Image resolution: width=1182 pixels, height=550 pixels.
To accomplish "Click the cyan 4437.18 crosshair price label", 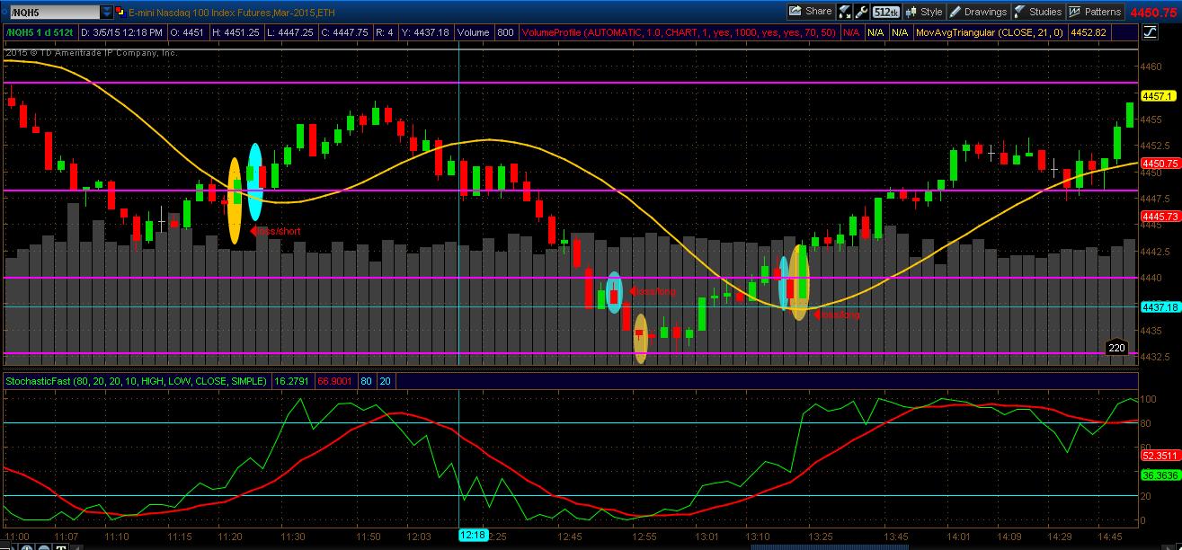I will pyautogui.click(x=1160, y=307).
